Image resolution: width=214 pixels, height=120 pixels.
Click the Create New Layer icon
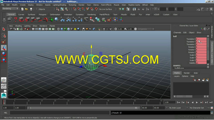pos(203,80)
